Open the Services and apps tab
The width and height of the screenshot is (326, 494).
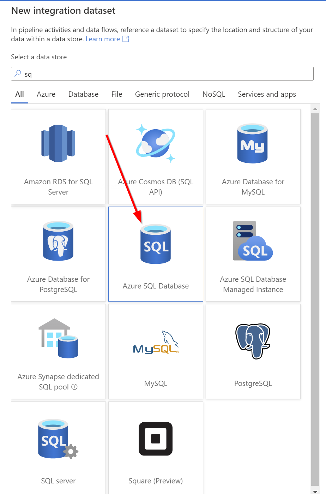coord(267,94)
